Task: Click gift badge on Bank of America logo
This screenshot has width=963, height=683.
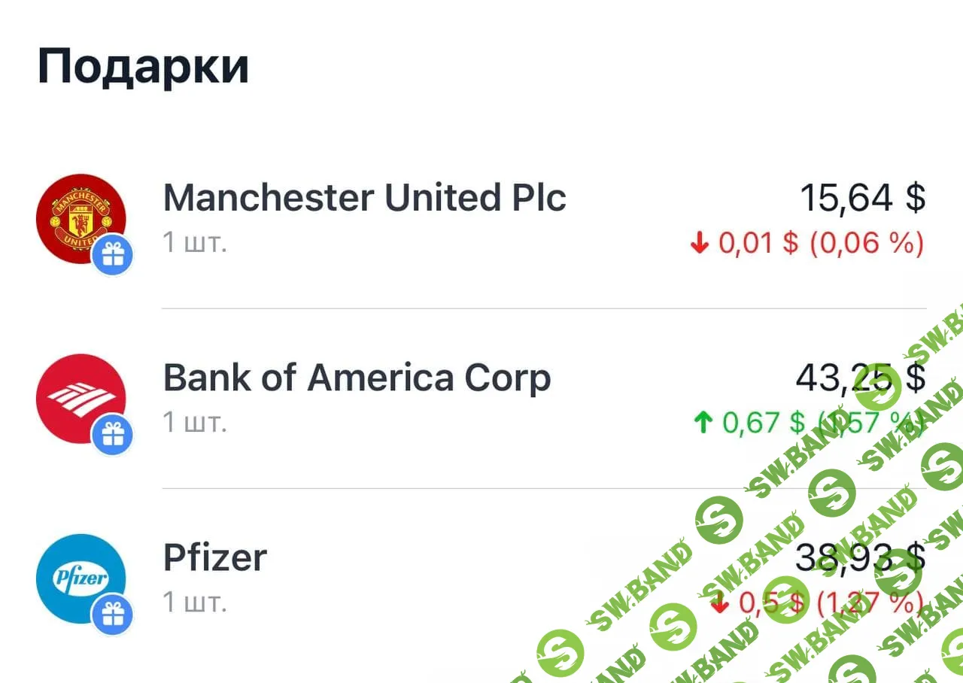Action: [113, 436]
